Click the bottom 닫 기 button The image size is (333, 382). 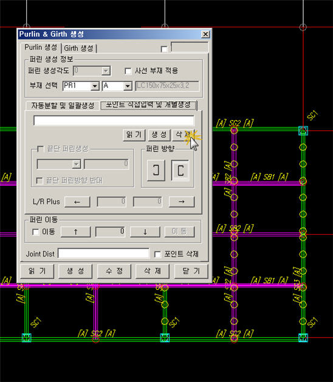click(x=191, y=271)
